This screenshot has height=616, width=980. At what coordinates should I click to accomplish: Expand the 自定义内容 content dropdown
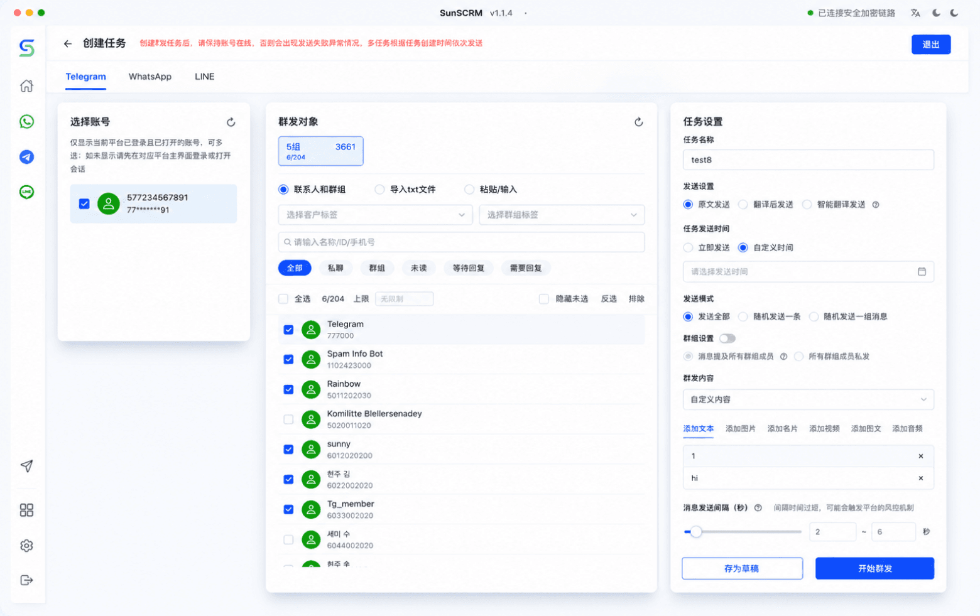click(808, 399)
